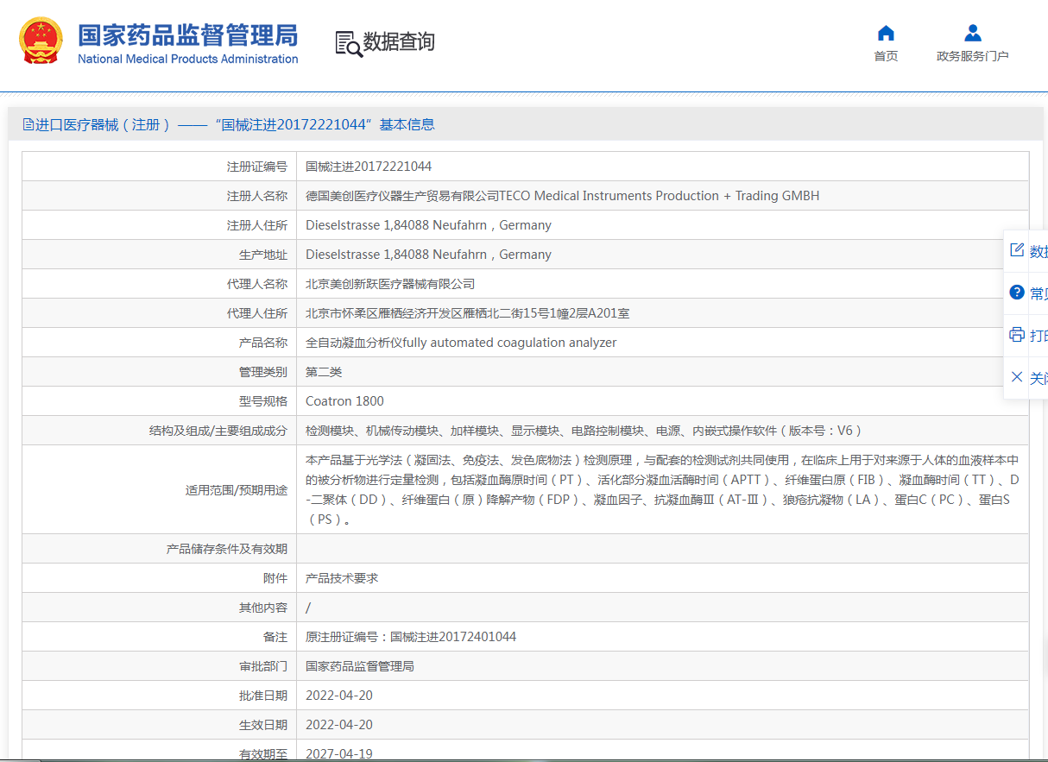
Task: Click 首页 link text
Action: coord(886,56)
